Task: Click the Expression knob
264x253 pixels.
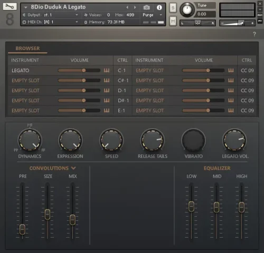Action: pyautogui.click(x=70, y=140)
